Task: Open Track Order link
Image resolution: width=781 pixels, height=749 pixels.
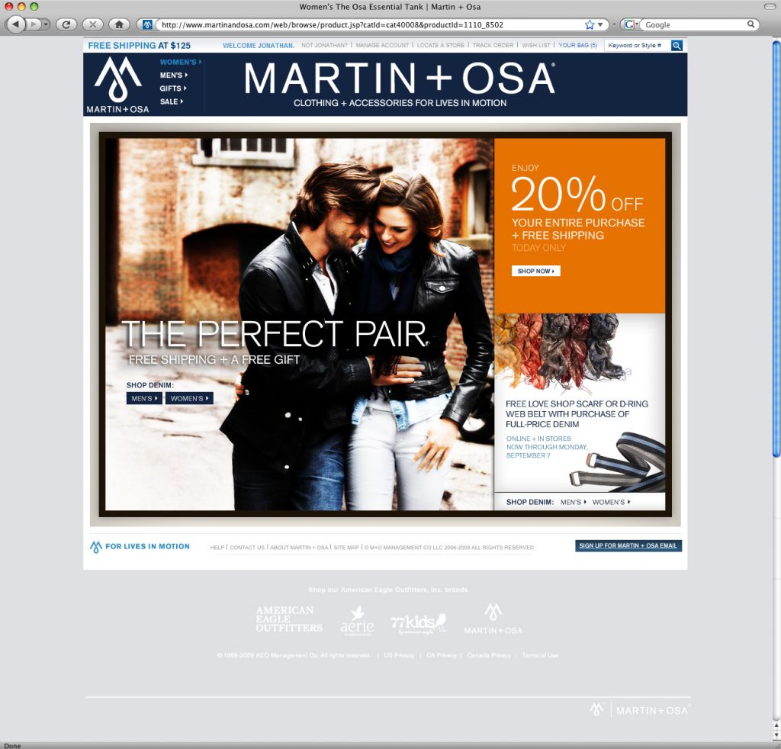Action: [493, 45]
